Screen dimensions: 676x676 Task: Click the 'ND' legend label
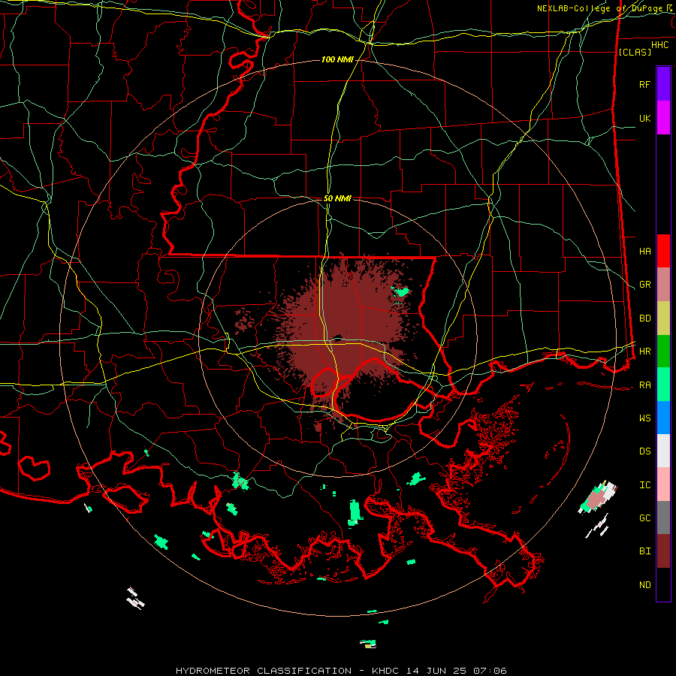[x=644, y=585]
